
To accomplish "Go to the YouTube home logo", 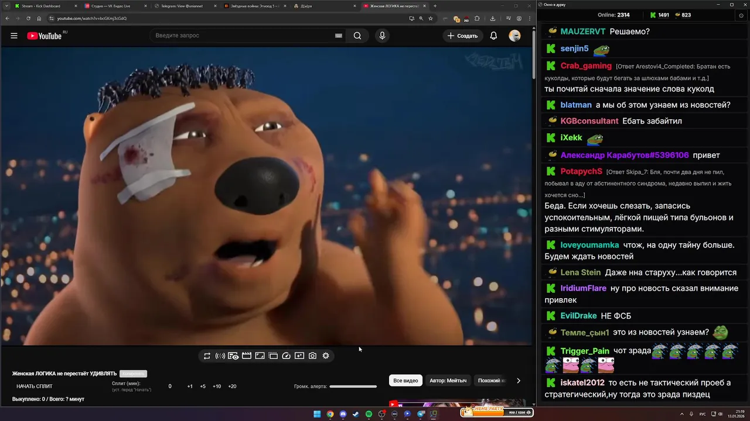I will [x=46, y=36].
